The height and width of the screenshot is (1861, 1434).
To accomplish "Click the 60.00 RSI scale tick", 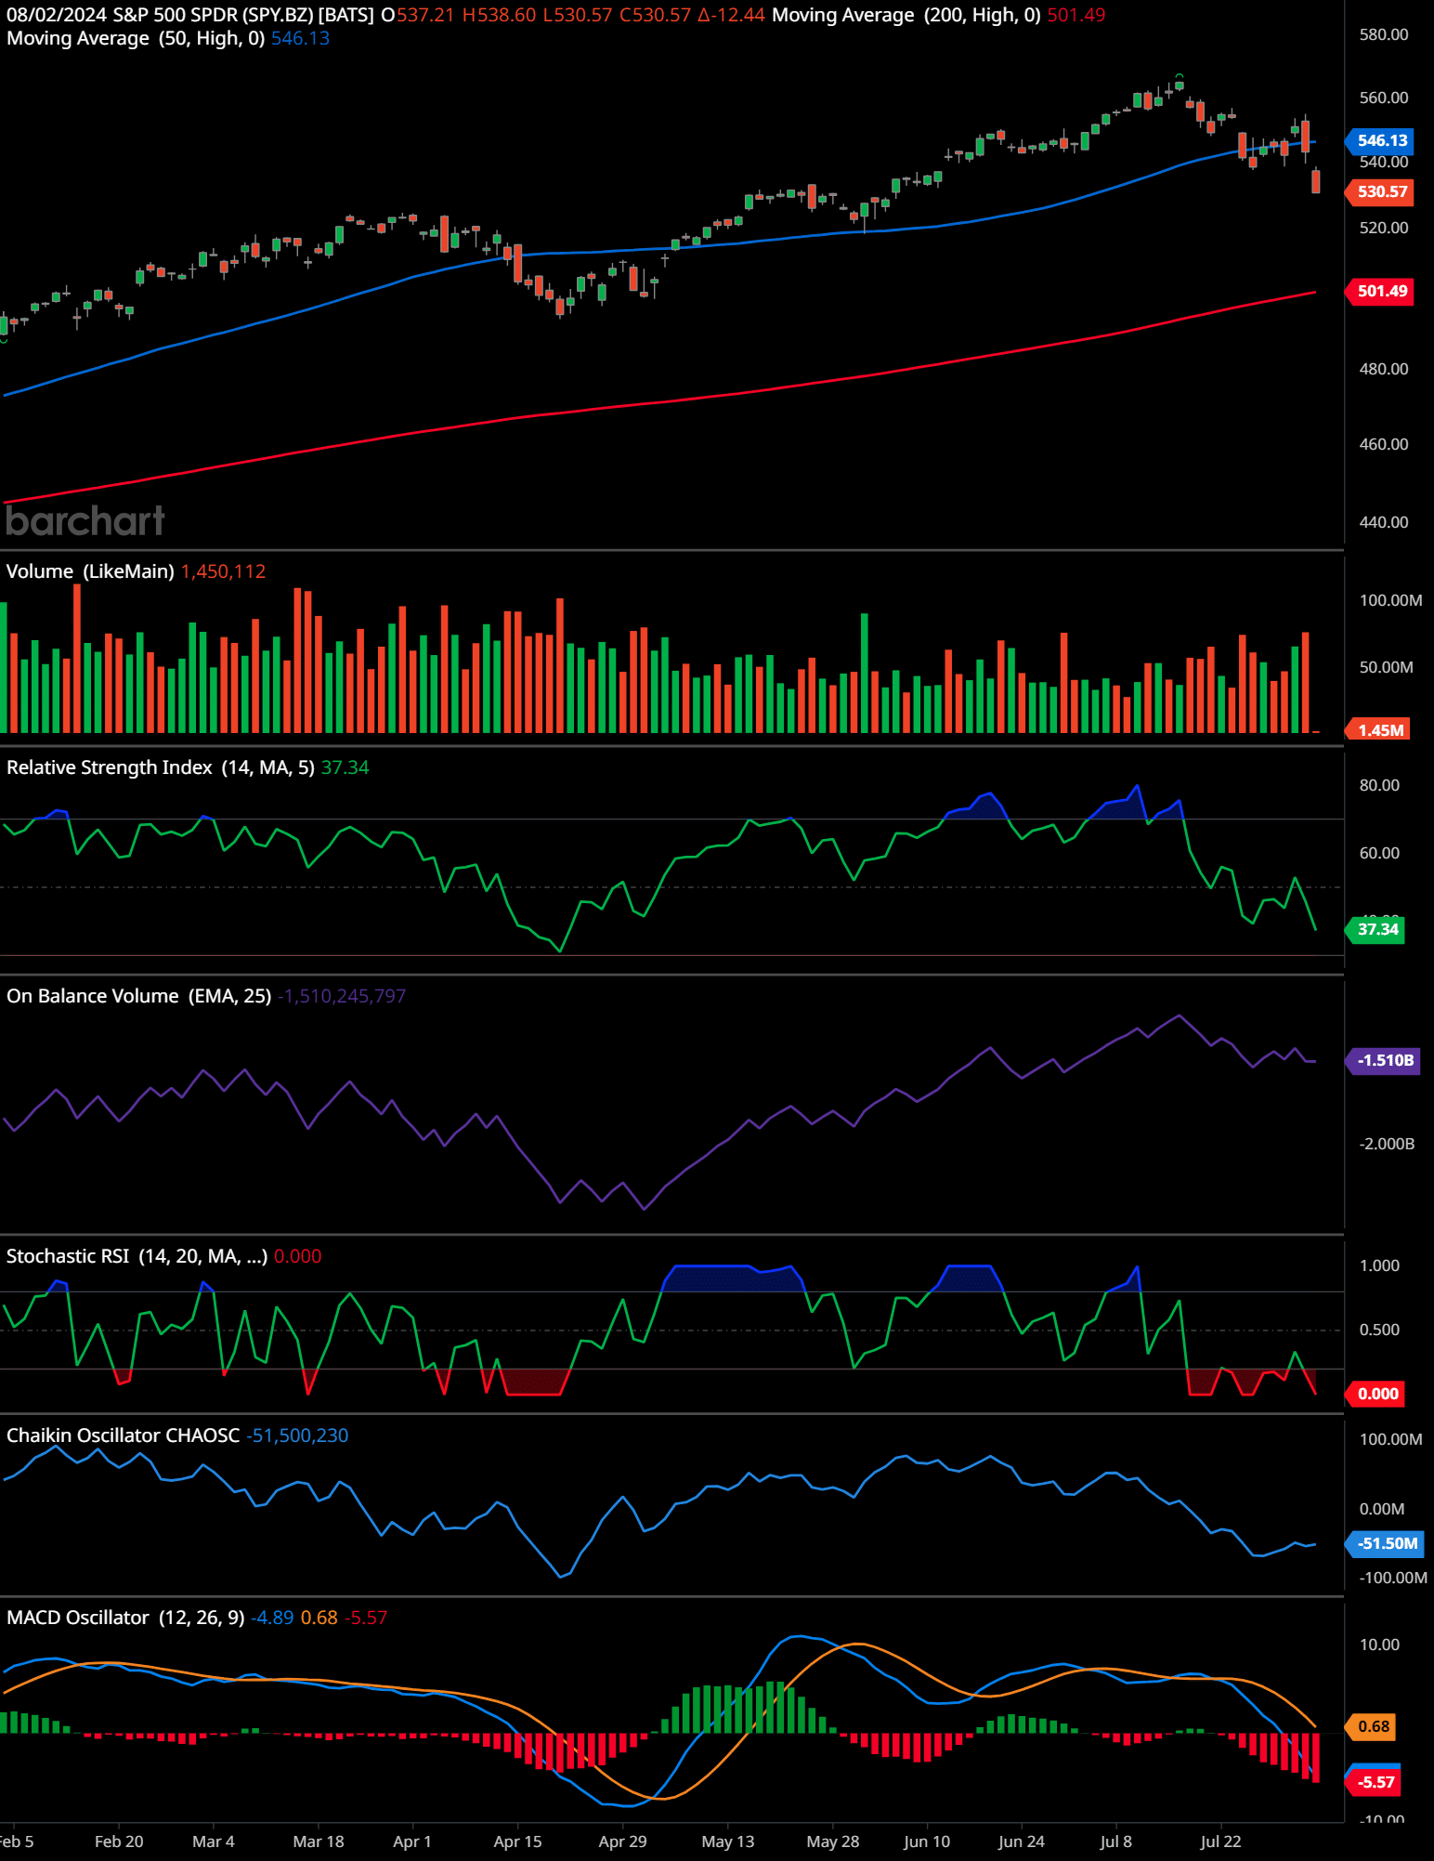I will tap(1379, 853).
